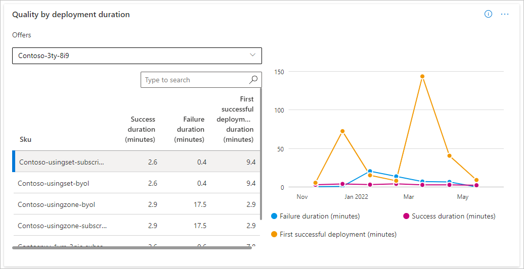Click the dropdown chevron arrow for Offers

pyautogui.click(x=253, y=55)
